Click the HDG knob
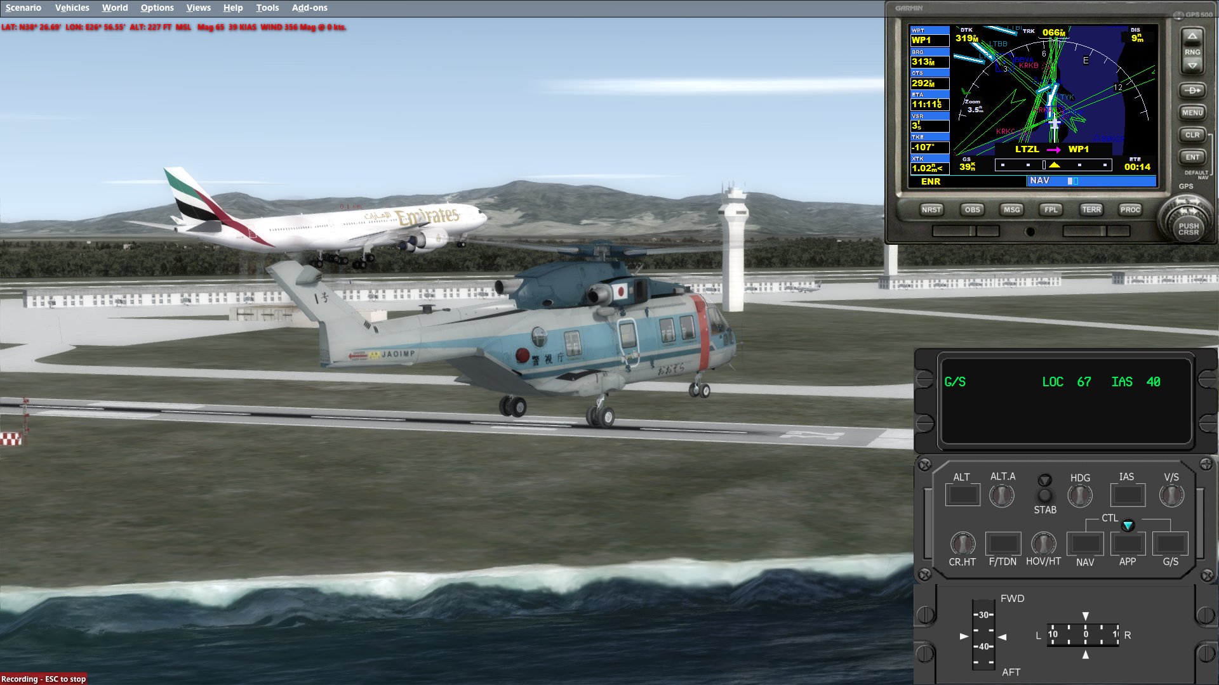The width and height of the screenshot is (1219, 685). point(1080,495)
